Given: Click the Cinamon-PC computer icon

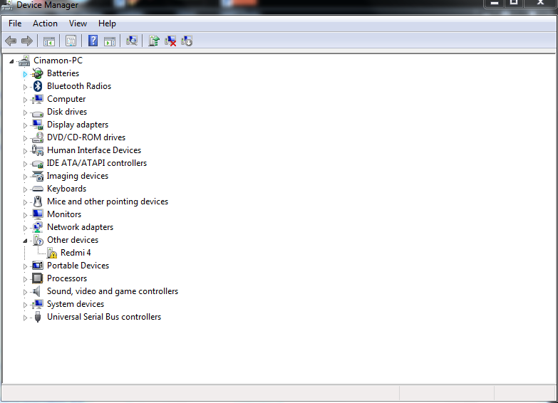Looking at the screenshot, I should pyautogui.click(x=24, y=61).
